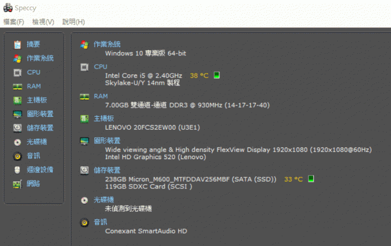
Task: Follow the 主機板 heading link in summary
Action: pyautogui.click(x=104, y=118)
